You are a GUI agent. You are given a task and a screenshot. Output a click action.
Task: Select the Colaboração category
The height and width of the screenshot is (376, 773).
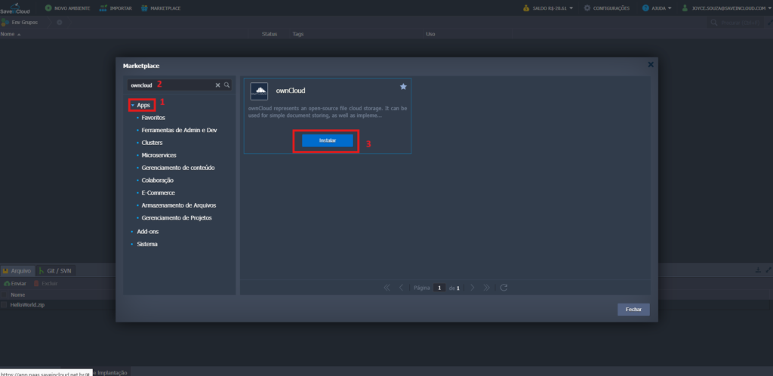click(157, 180)
